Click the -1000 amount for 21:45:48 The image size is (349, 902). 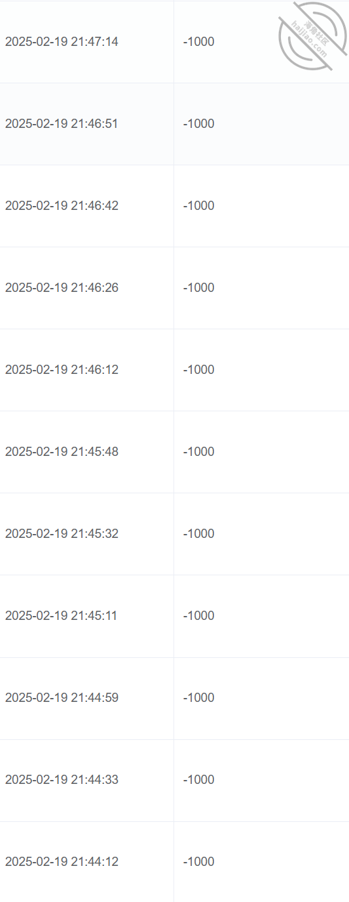[x=199, y=452]
